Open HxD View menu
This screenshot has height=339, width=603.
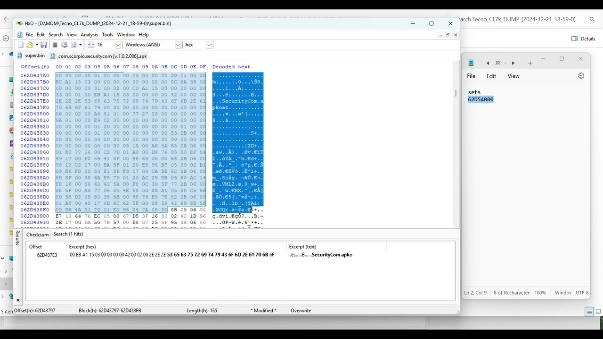(x=72, y=35)
